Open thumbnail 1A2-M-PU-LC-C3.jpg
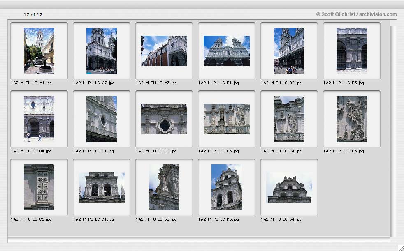The image size is (404, 251). [226, 119]
